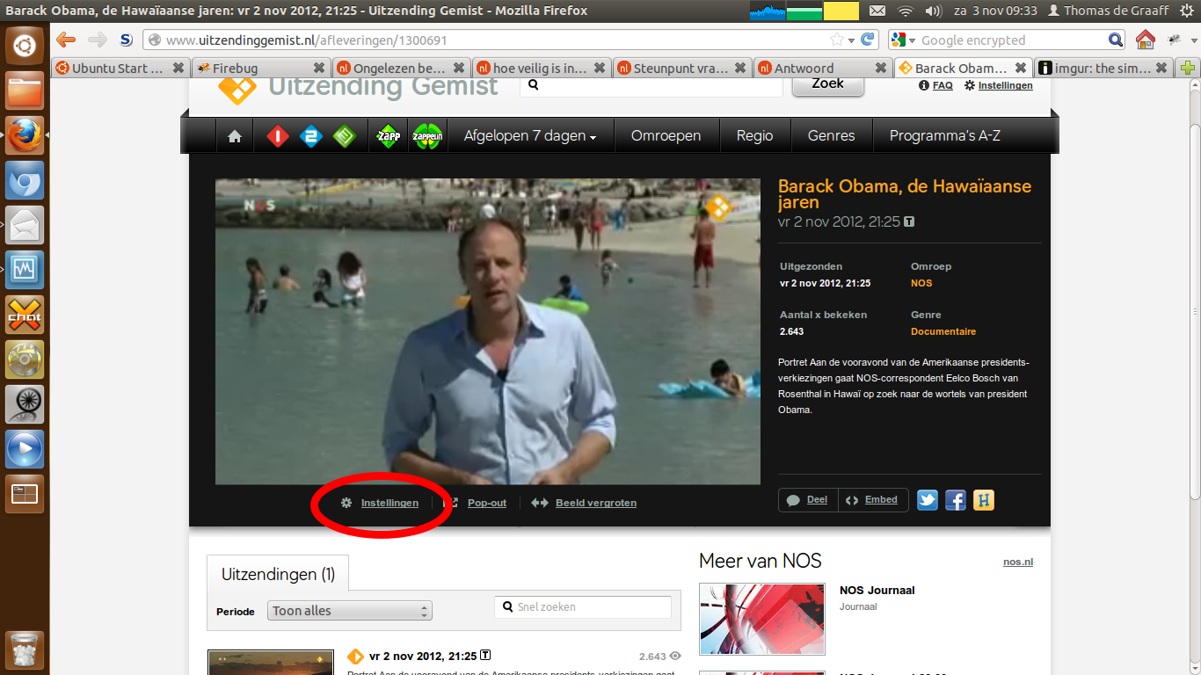The width and height of the screenshot is (1201, 675).
Task: Click the Deel share button
Action: pos(808,500)
